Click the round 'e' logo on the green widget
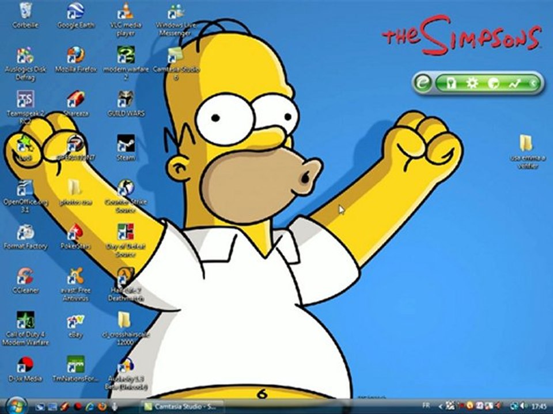 pyautogui.click(x=422, y=83)
